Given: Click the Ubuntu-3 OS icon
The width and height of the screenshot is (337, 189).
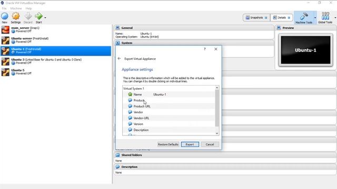Looking at the screenshot, I should [x=5, y=61].
